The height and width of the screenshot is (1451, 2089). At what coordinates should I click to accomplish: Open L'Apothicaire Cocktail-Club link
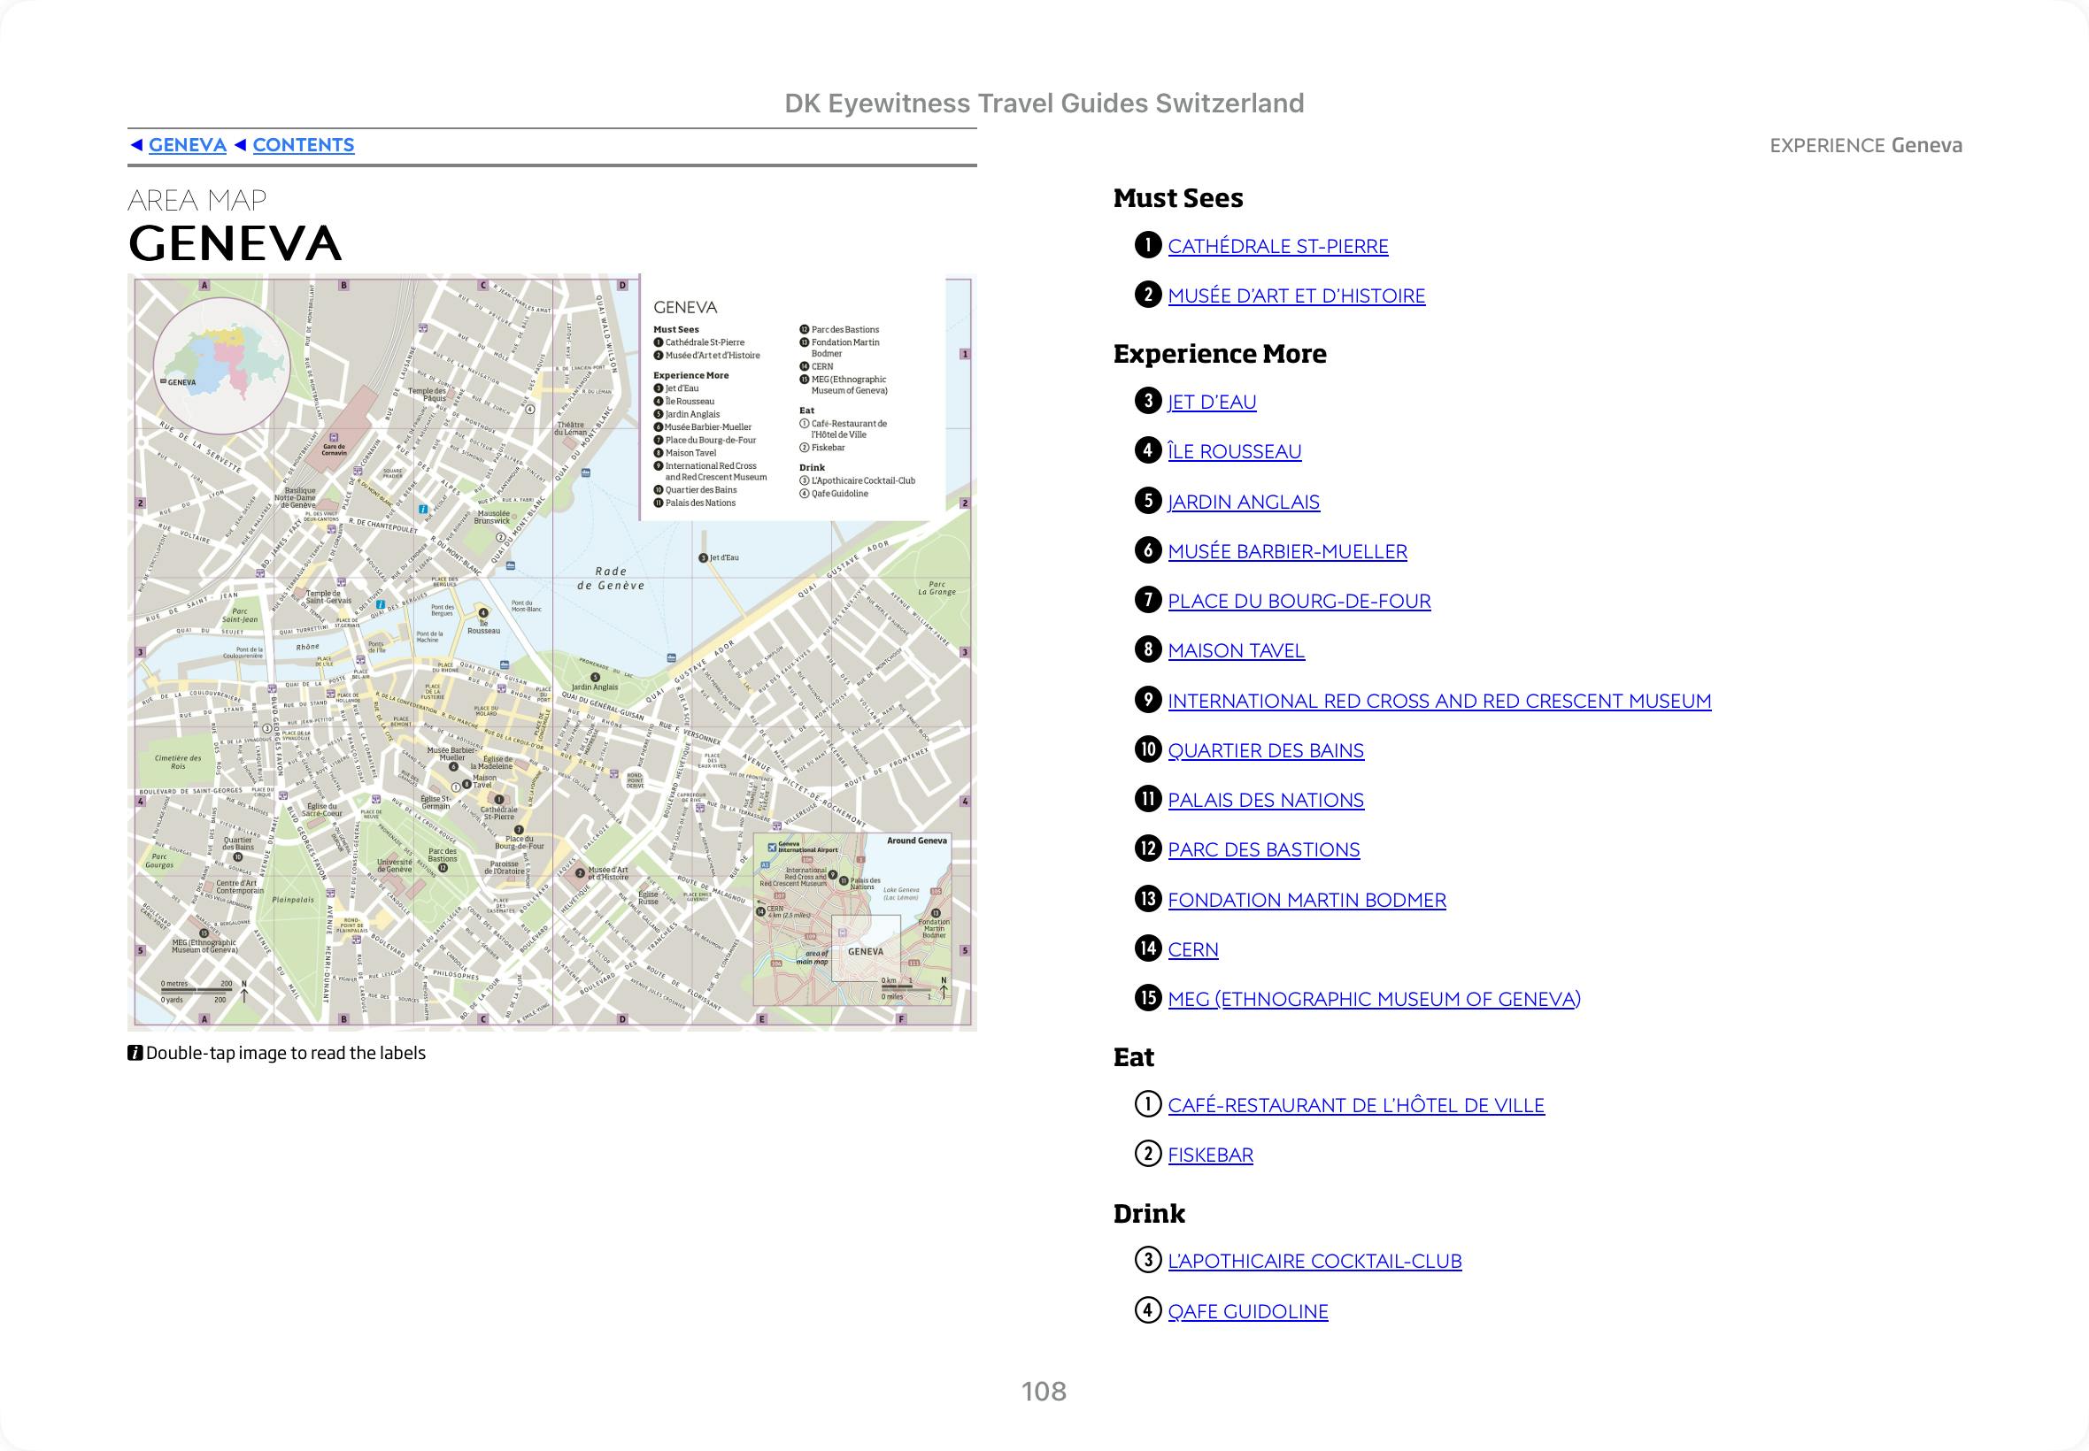point(1314,1261)
